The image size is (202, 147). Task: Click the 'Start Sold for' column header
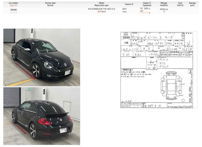tap(180, 4)
